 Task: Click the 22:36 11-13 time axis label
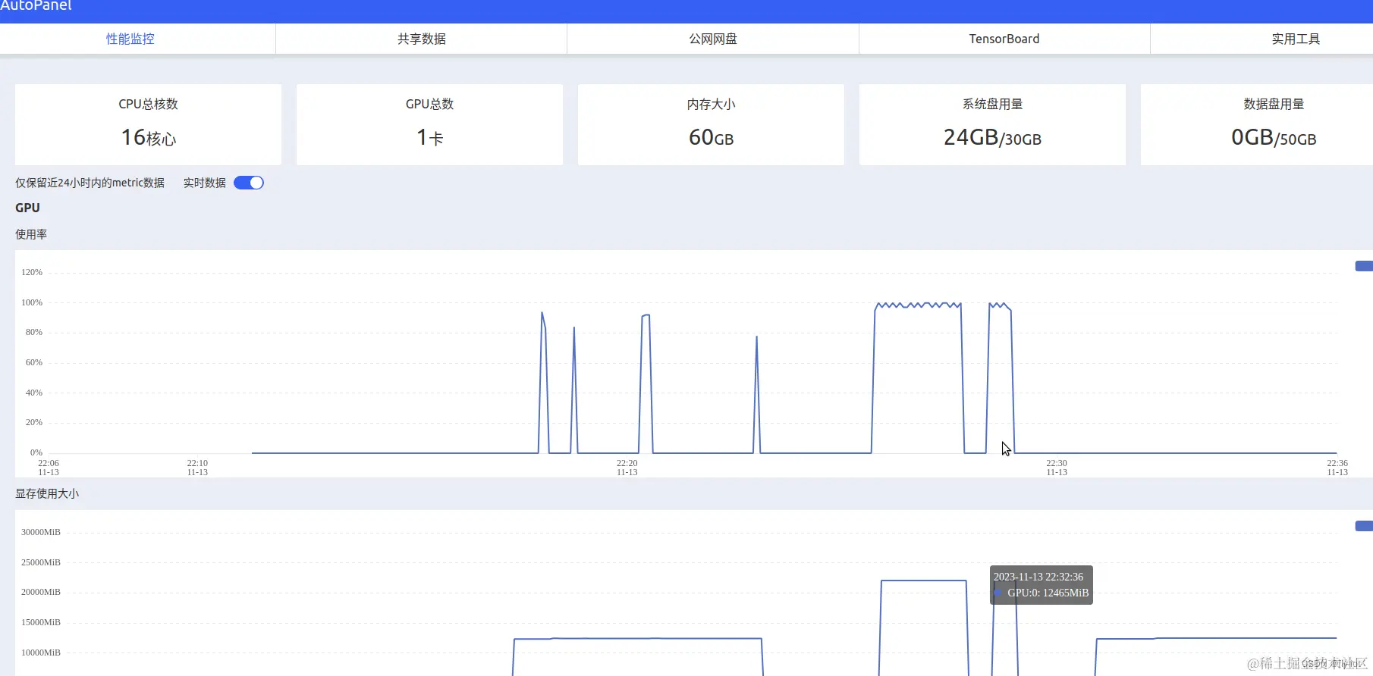1337,468
